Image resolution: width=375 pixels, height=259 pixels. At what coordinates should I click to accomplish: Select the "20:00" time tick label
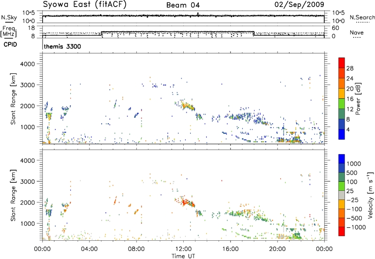[277, 249]
